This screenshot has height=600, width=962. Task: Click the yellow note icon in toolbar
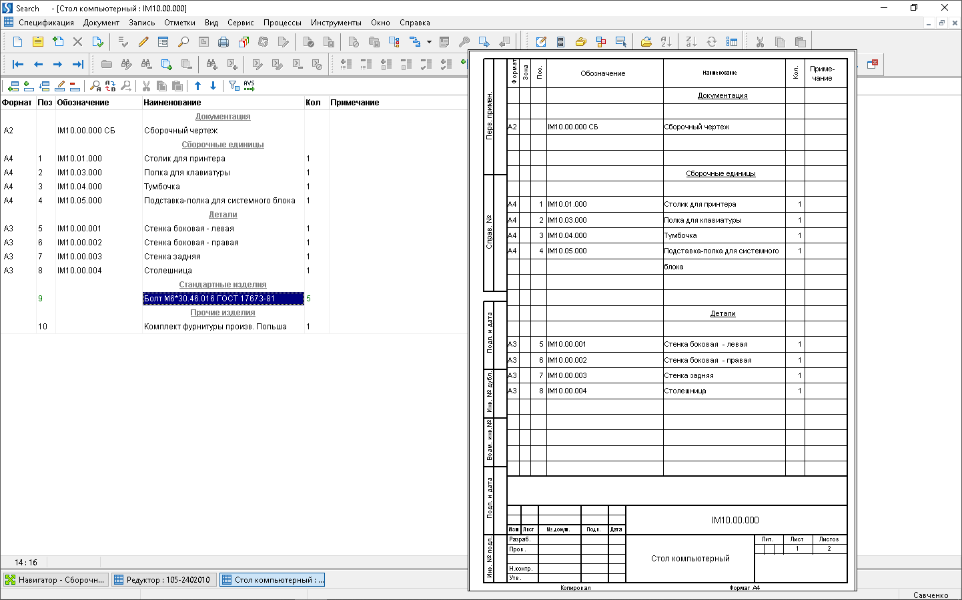(38, 42)
